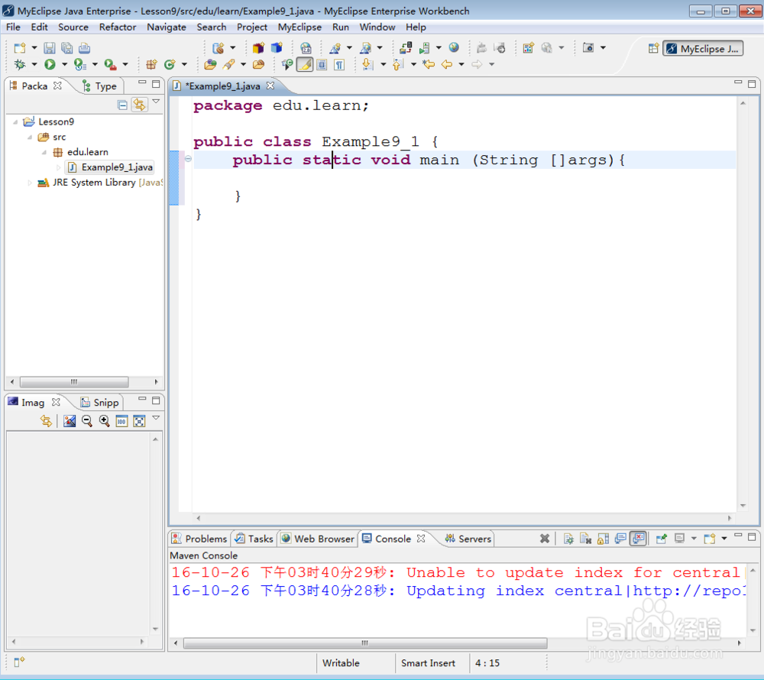Collapse the src folder node
Screen dimensions: 764x680
(x=31, y=138)
